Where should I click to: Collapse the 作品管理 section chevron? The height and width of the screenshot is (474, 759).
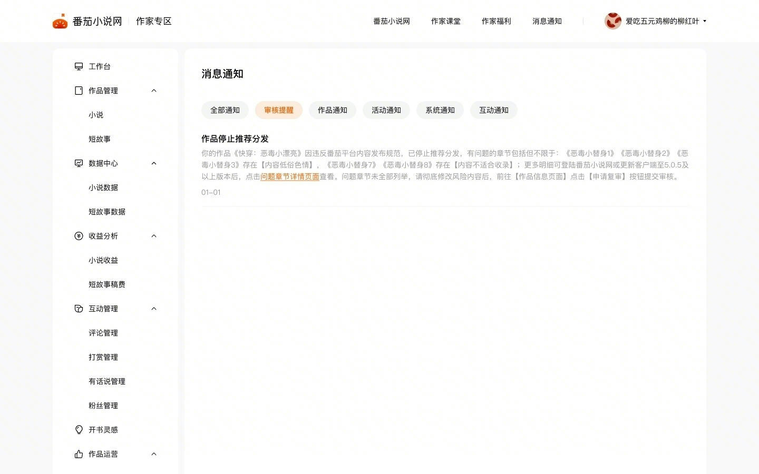coord(154,91)
